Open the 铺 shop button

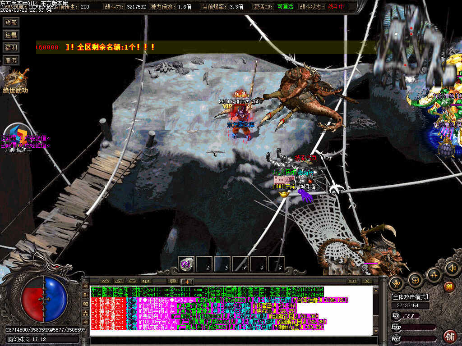450,336
